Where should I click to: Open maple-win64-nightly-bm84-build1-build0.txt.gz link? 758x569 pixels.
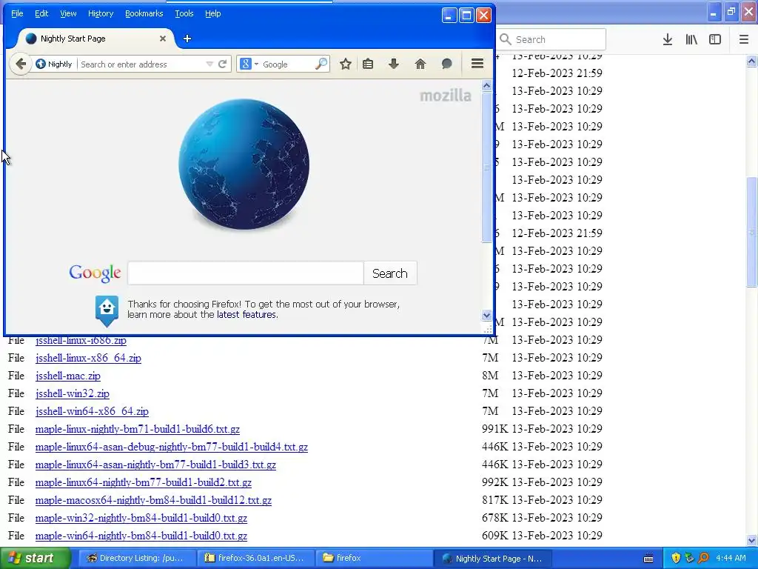(141, 536)
